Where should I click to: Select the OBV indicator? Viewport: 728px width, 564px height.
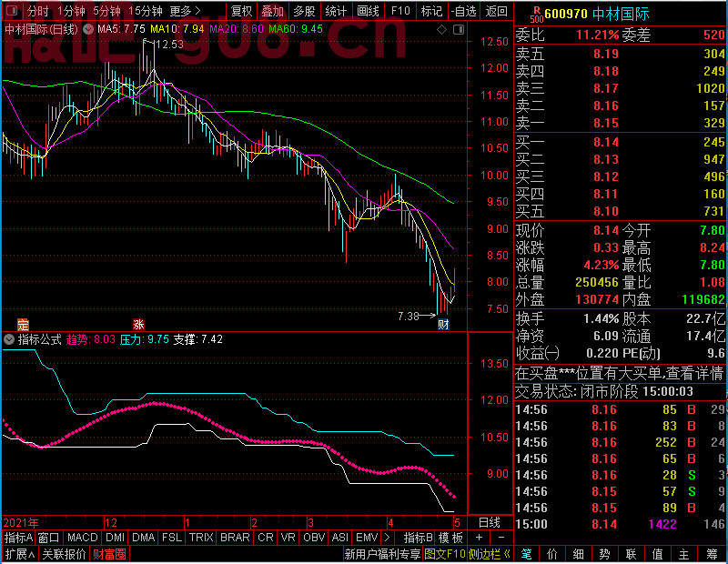pos(314,538)
